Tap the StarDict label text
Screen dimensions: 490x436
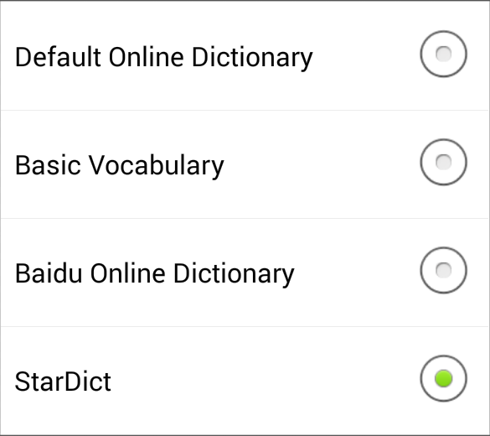tap(63, 381)
